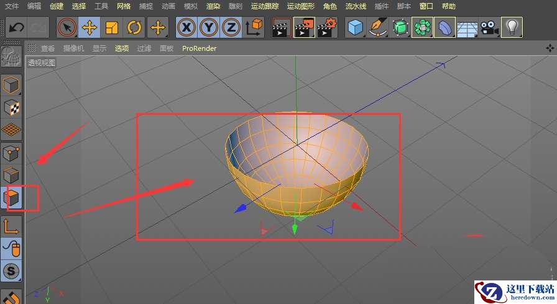Pick the Rotate tool
557x304 pixels.
(x=134, y=28)
